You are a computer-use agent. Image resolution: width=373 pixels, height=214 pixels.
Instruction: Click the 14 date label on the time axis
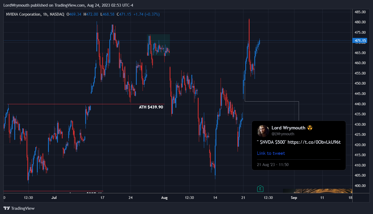pos(215,198)
